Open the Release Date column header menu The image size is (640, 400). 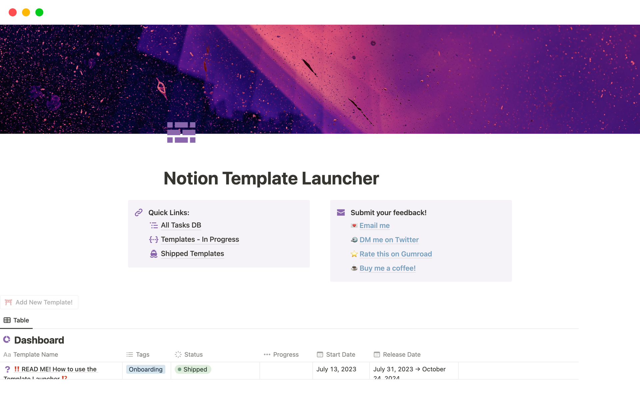(x=401, y=355)
